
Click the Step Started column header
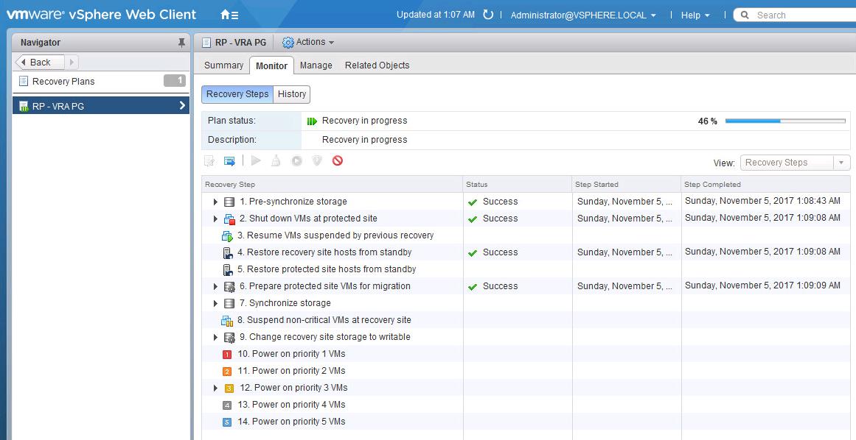coord(627,185)
